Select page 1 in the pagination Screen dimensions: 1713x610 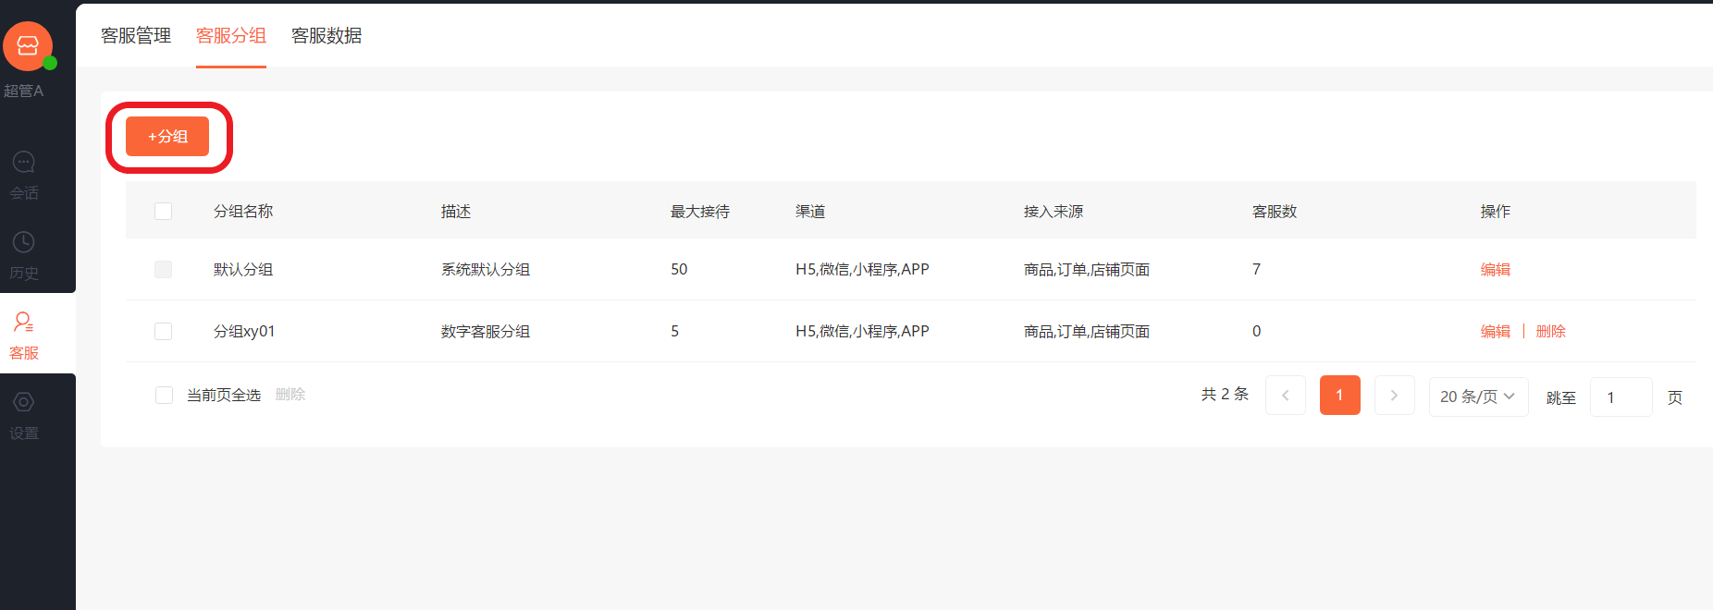pyautogui.click(x=1340, y=396)
